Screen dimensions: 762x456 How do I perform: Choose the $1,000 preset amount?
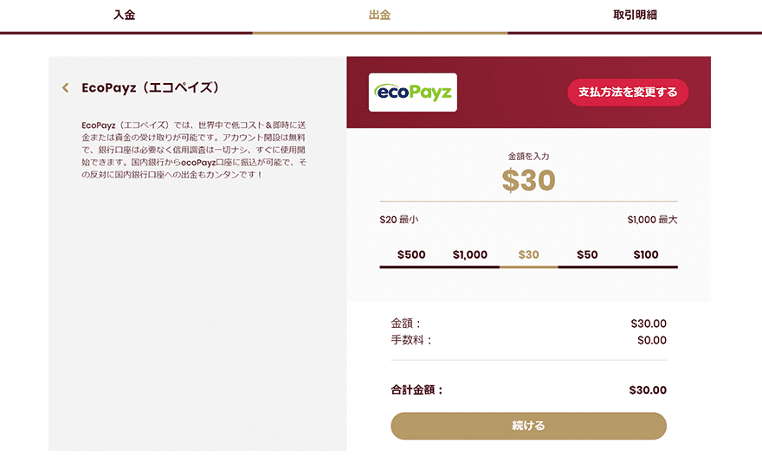click(x=470, y=255)
